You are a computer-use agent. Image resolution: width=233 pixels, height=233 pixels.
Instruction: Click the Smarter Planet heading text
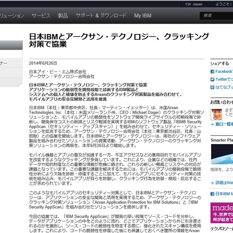pyautogui.click(x=222, y=140)
